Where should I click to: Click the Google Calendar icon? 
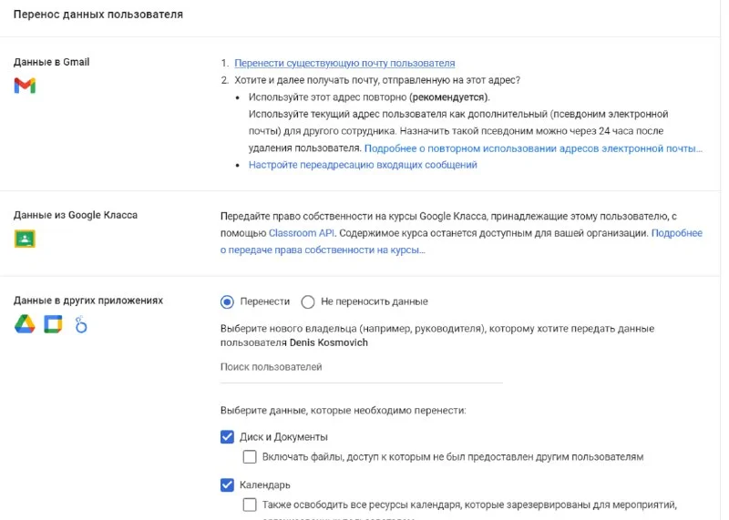click(53, 325)
